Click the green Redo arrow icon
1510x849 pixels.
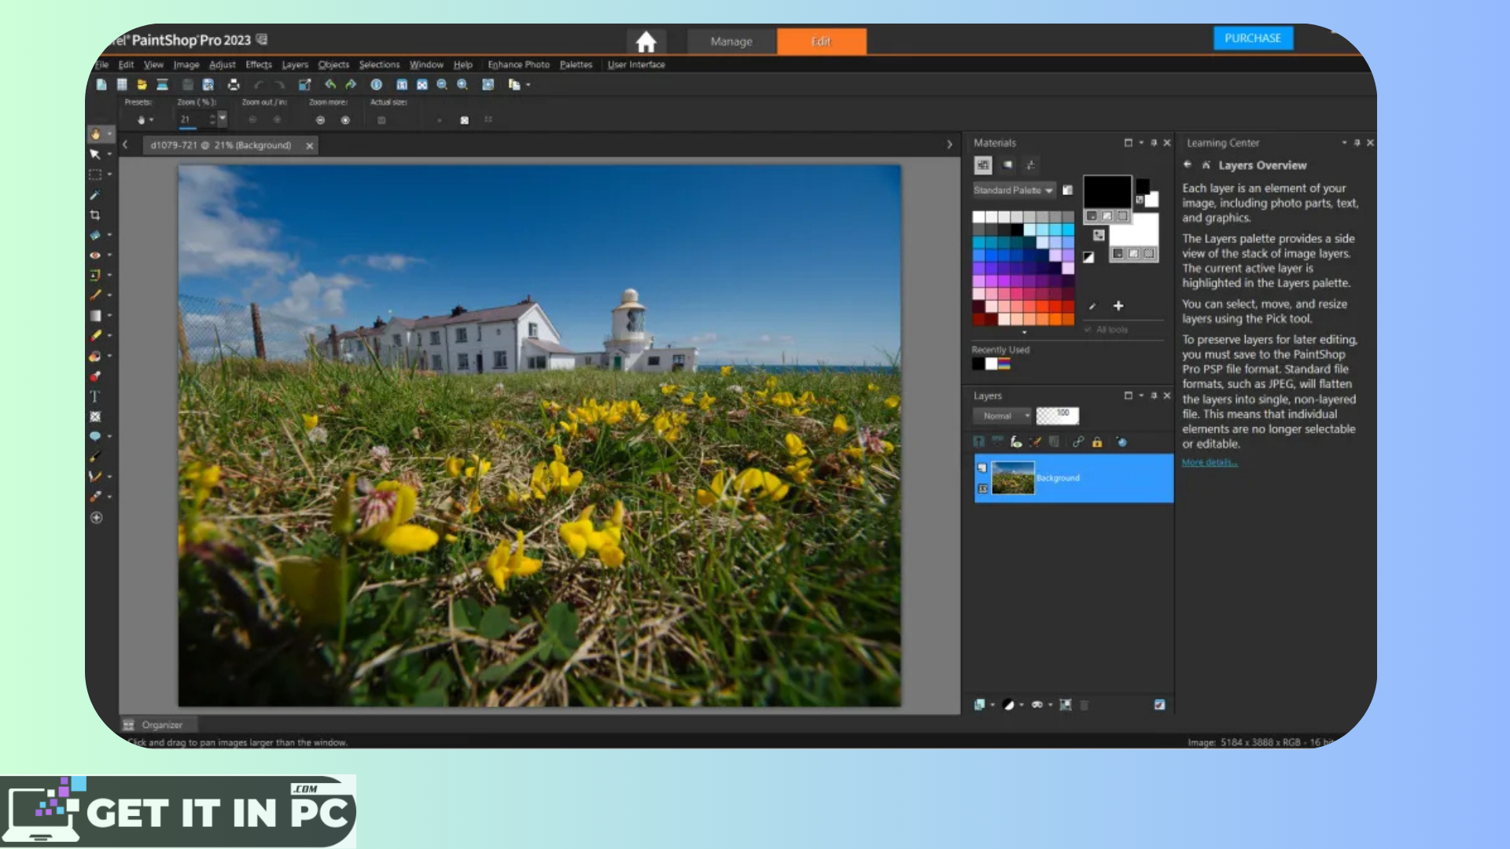pyautogui.click(x=351, y=84)
